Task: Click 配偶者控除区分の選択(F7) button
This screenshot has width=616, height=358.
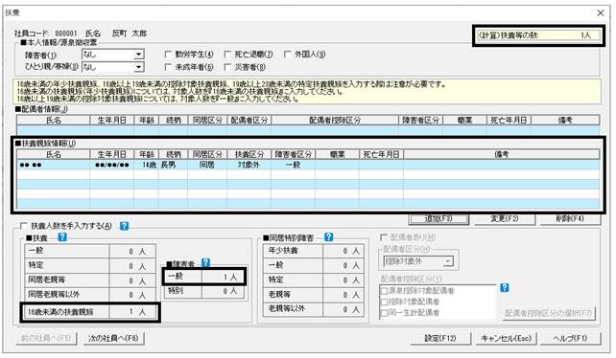Action: (x=549, y=313)
